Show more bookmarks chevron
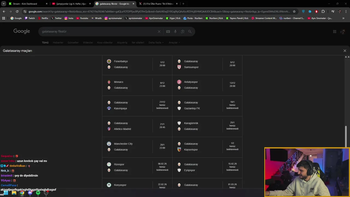This screenshot has height=197, width=350. (x=343, y=18)
